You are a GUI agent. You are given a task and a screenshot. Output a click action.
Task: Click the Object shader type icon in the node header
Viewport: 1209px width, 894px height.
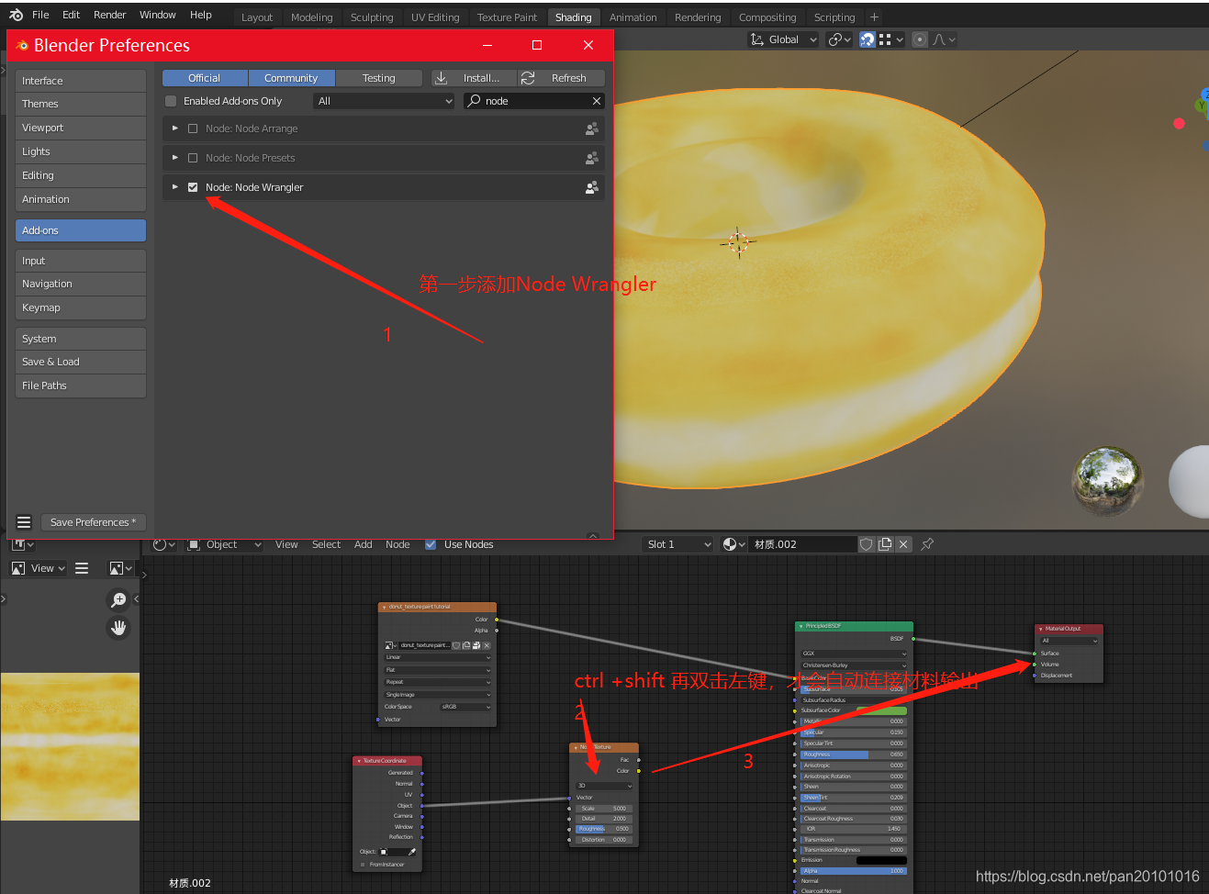click(194, 544)
